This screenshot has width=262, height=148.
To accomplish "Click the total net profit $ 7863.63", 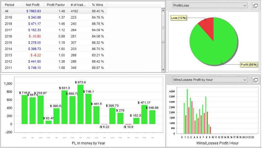I will [34, 11].
